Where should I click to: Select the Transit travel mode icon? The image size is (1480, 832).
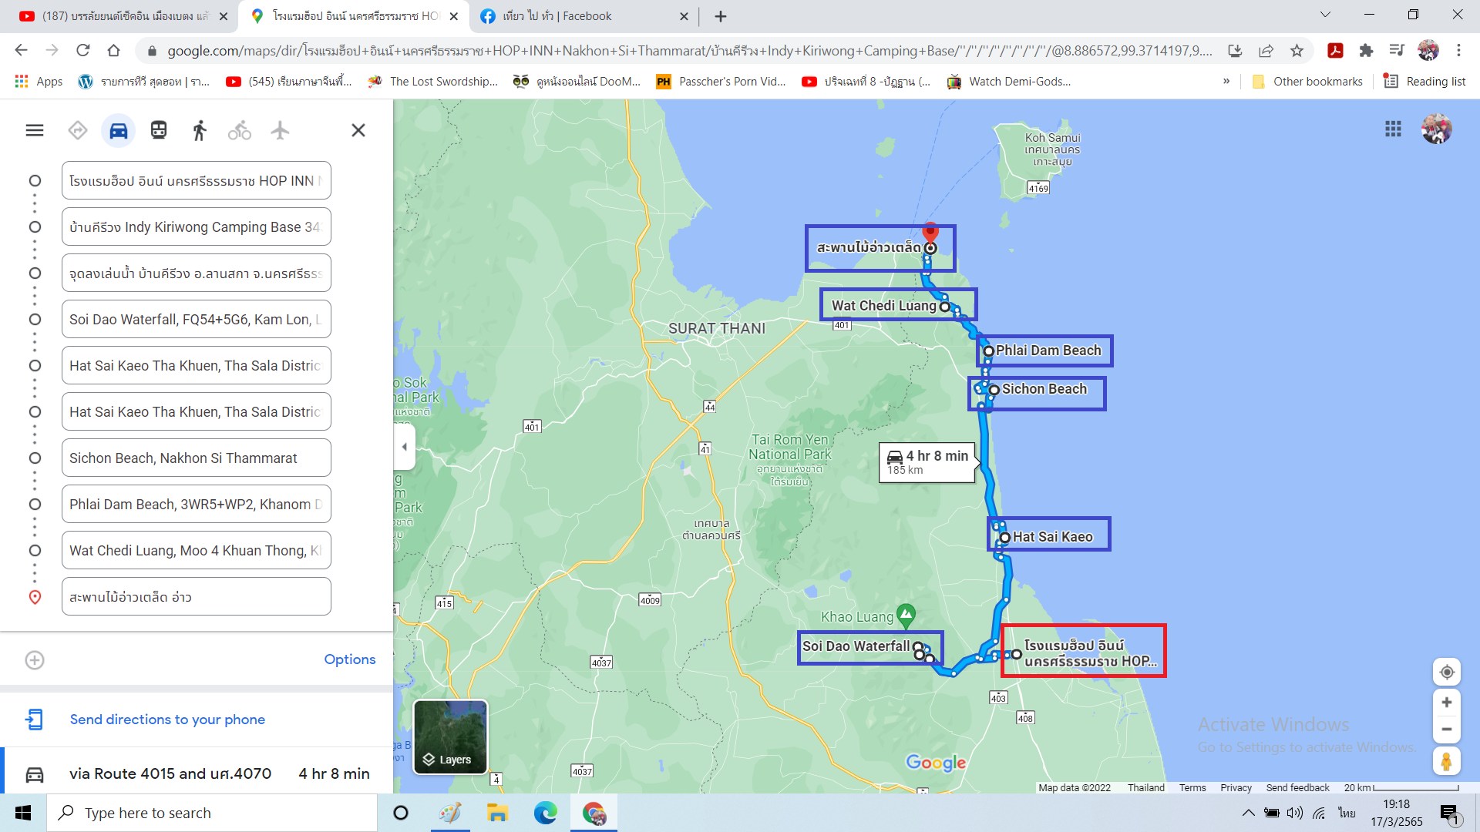(159, 130)
